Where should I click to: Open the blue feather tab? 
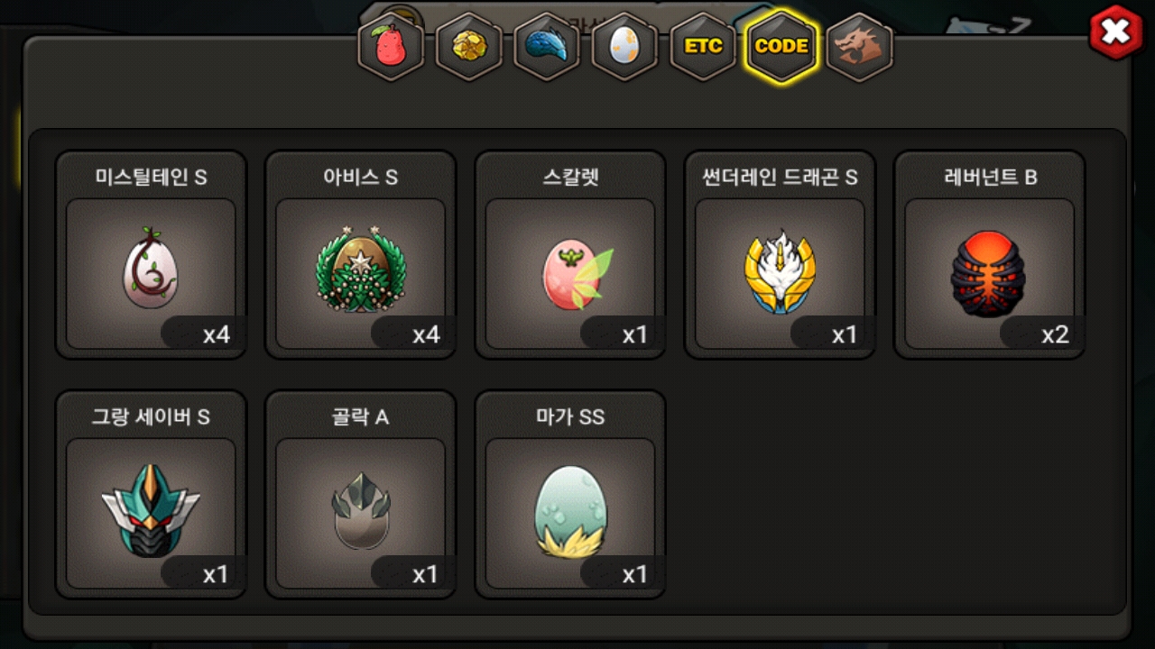coord(547,46)
